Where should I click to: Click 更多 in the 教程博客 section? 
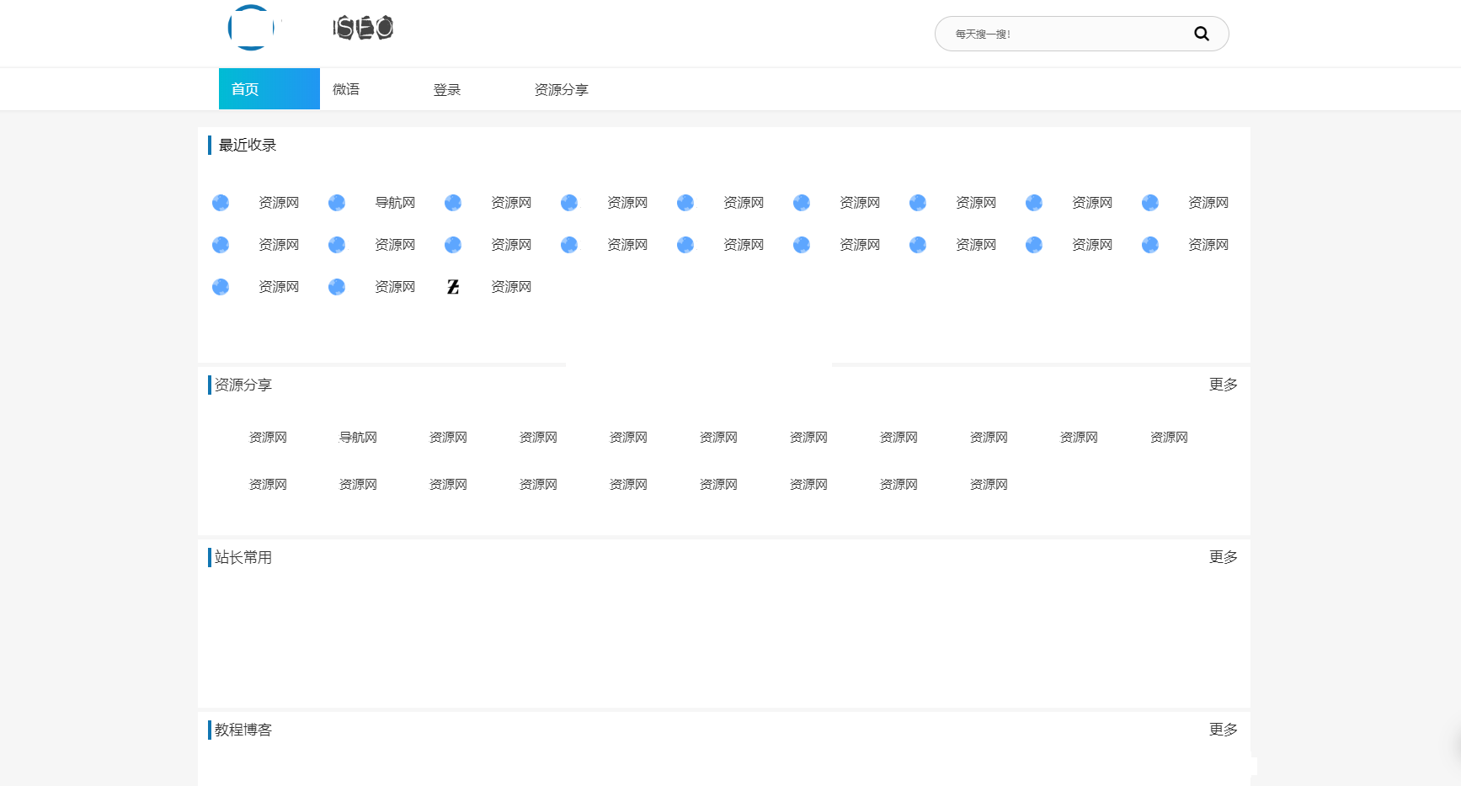coord(1223,730)
